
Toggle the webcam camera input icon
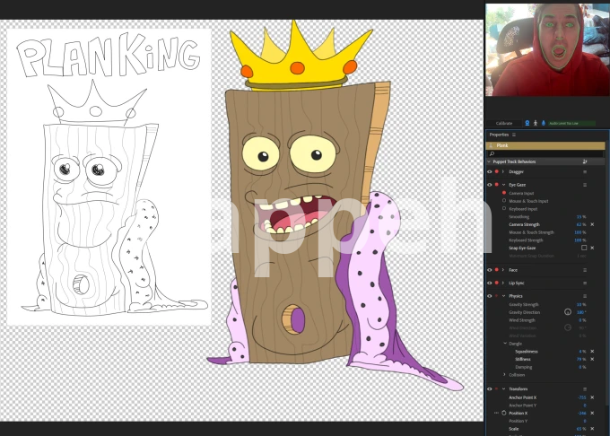pyautogui.click(x=527, y=123)
